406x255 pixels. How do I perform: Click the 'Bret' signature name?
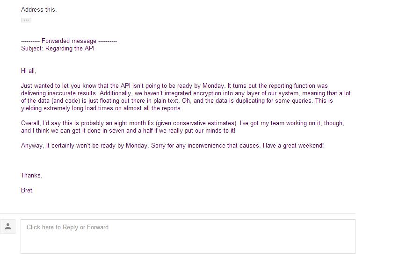pos(26,191)
